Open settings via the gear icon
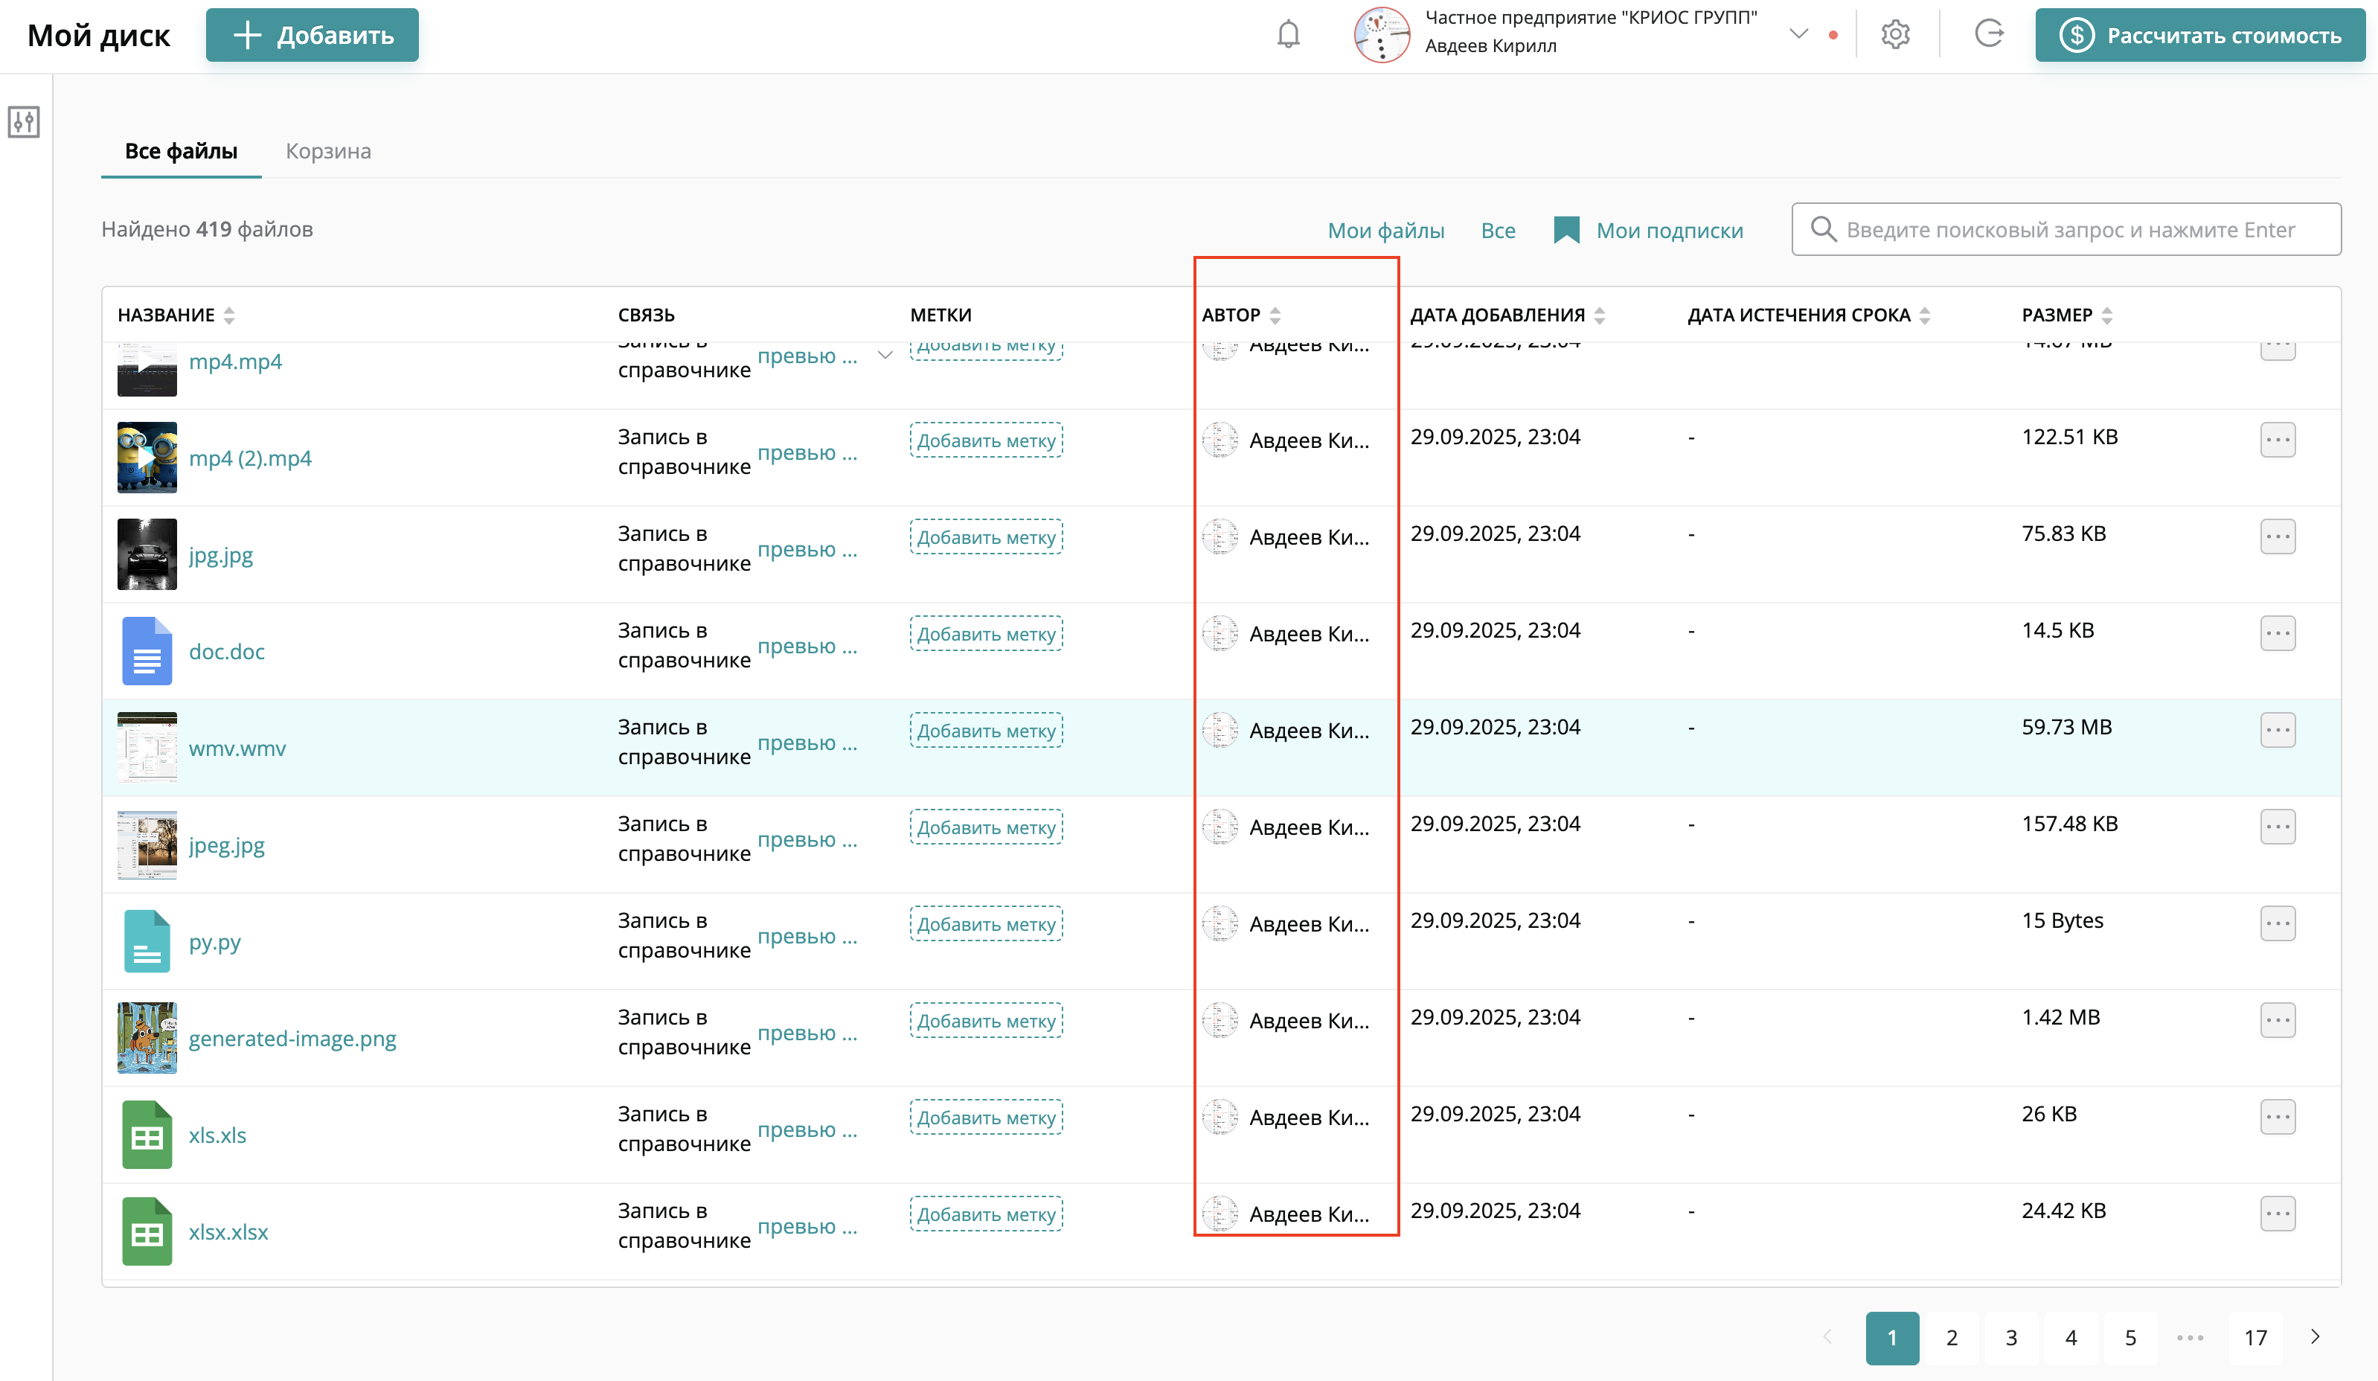Image resolution: width=2378 pixels, height=1381 pixels. 1895,35
